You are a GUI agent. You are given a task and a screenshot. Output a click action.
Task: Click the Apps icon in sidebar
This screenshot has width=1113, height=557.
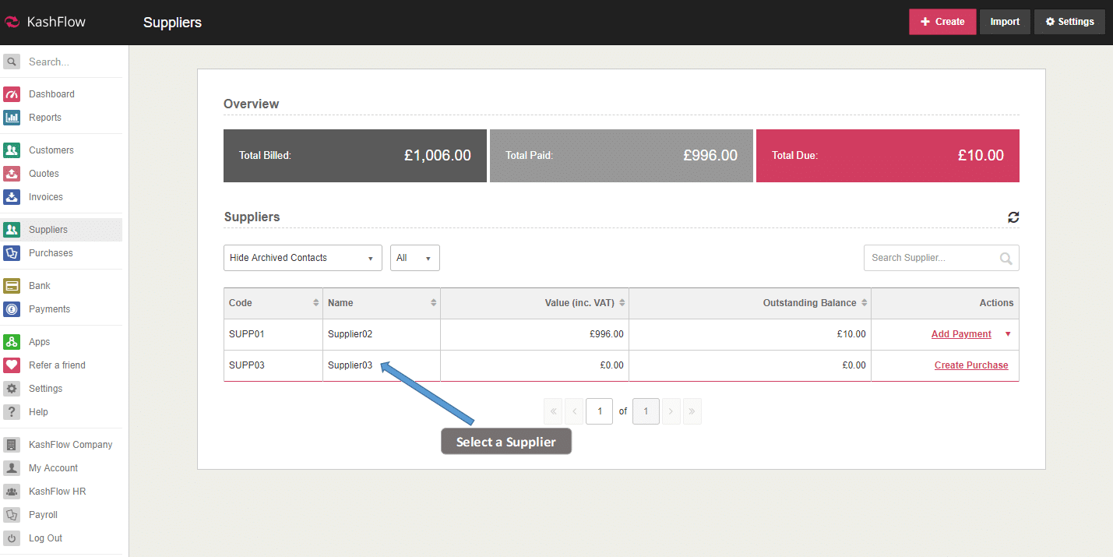tap(12, 342)
